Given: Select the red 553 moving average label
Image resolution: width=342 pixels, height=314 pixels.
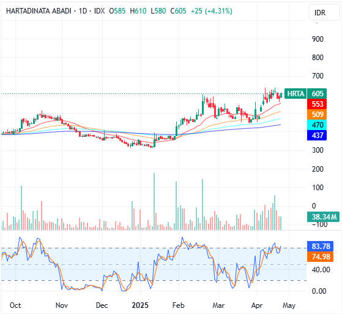Looking at the screenshot, I should [x=317, y=104].
